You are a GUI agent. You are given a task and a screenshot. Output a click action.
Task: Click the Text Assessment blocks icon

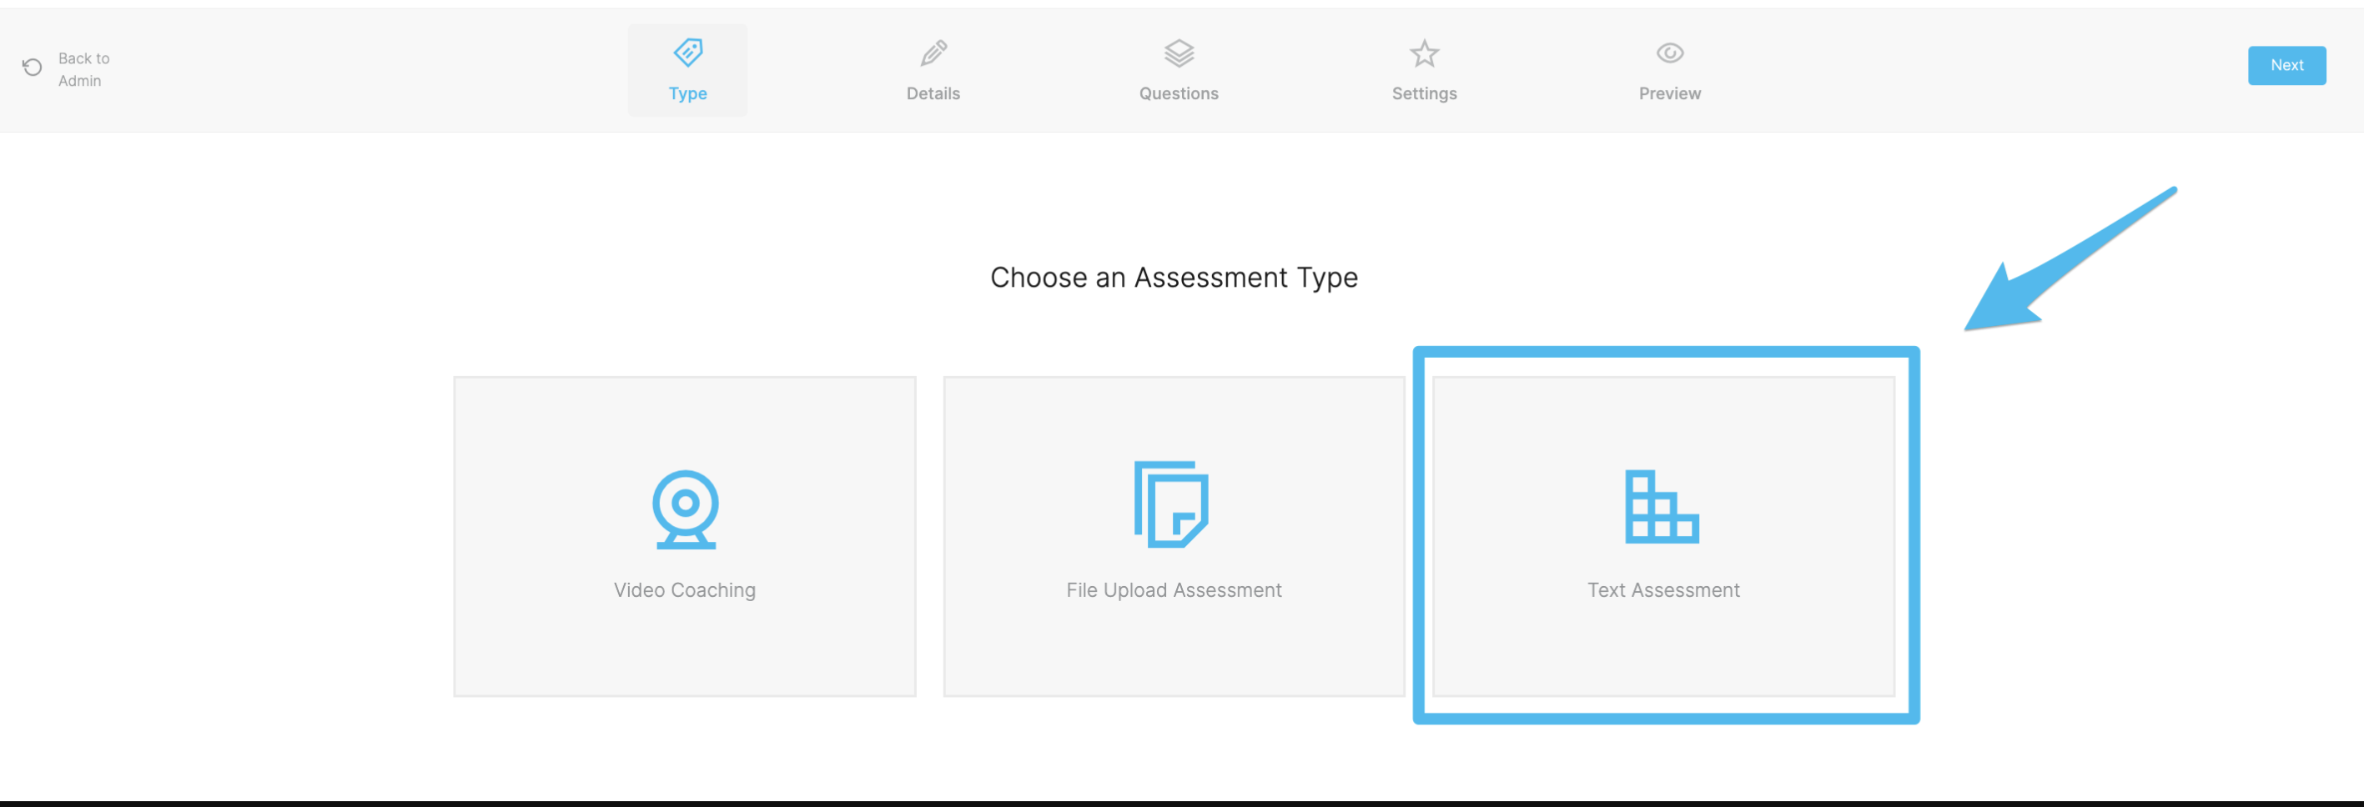pyautogui.click(x=1662, y=506)
